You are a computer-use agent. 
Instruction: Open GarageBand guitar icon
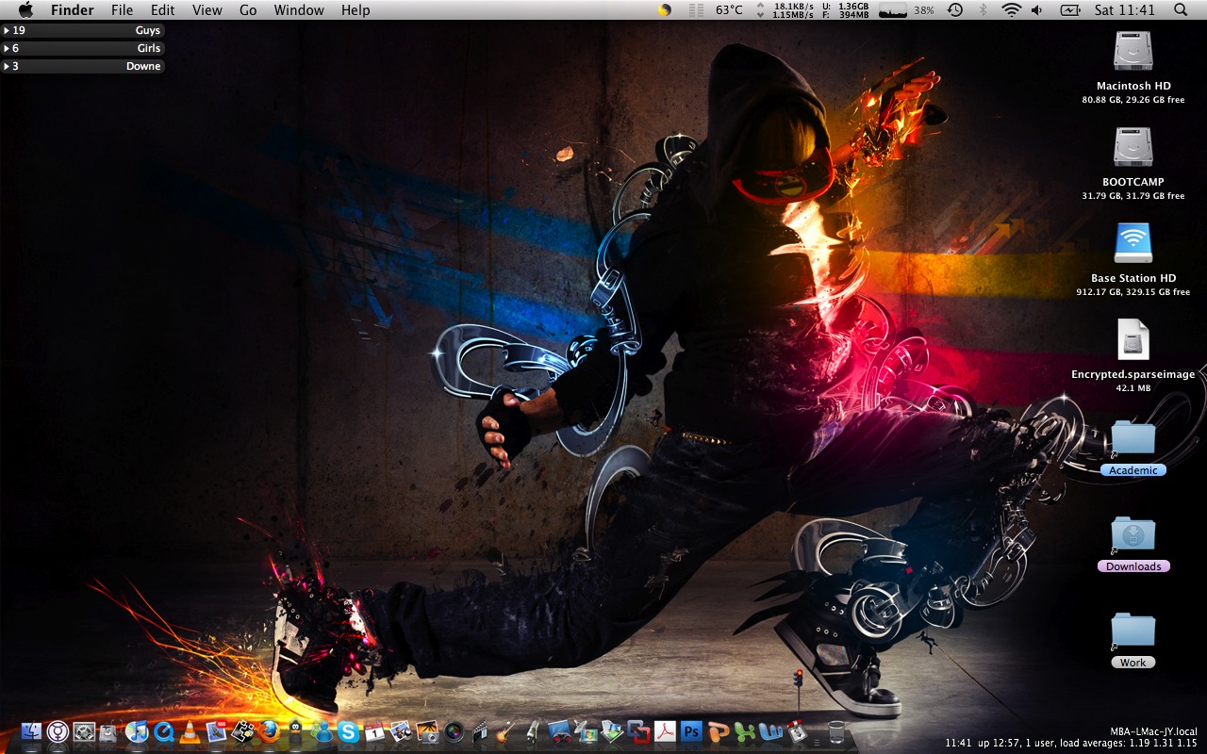[x=504, y=730]
